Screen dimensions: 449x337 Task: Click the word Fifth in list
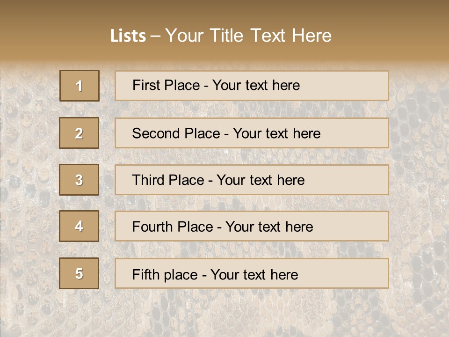pos(141,274)
